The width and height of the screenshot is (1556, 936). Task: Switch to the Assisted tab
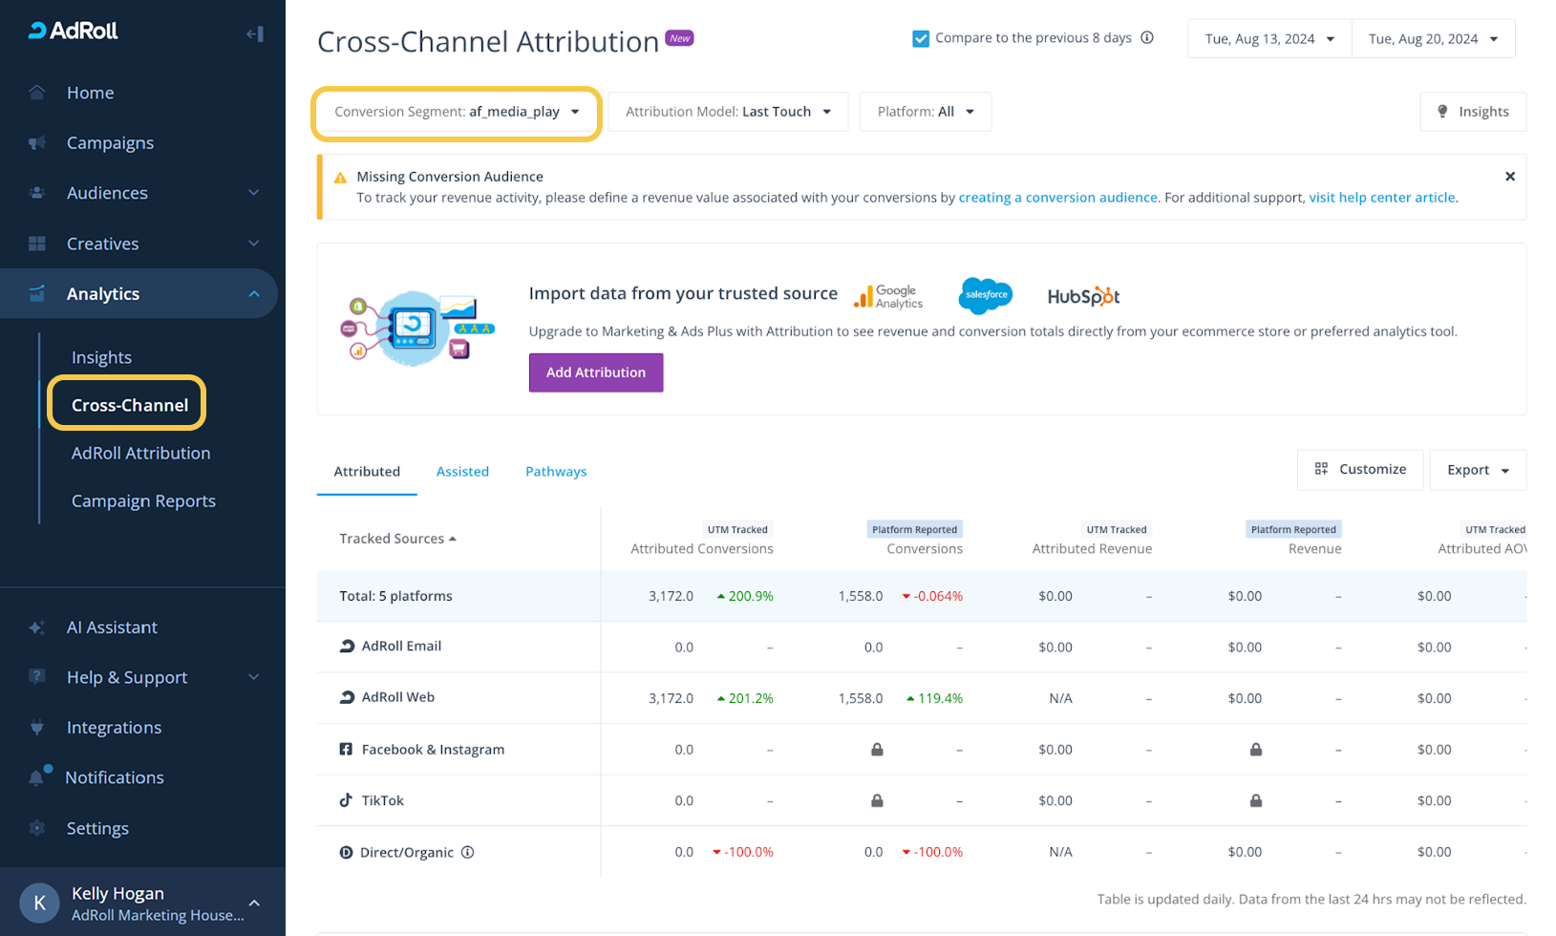coord(462,472)
